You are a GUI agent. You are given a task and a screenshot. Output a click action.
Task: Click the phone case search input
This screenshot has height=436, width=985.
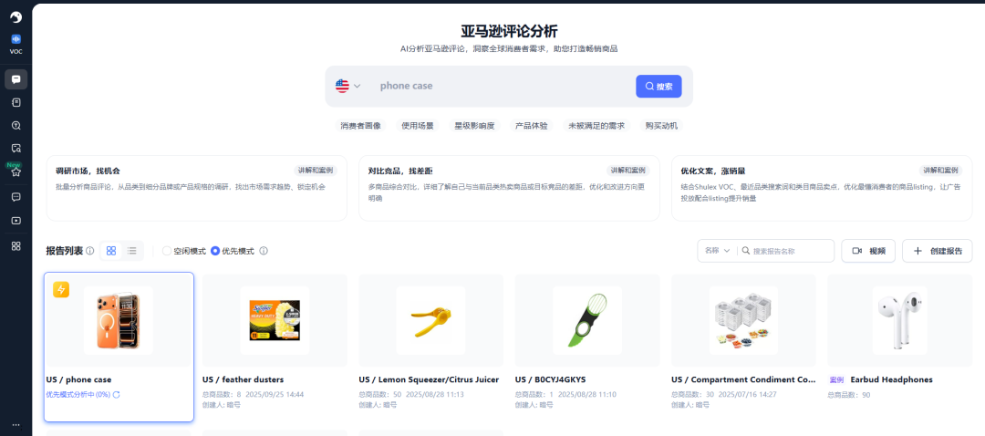tap(503, 86)
